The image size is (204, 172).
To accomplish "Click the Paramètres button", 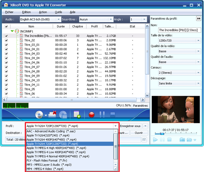I will pos(140,105).
